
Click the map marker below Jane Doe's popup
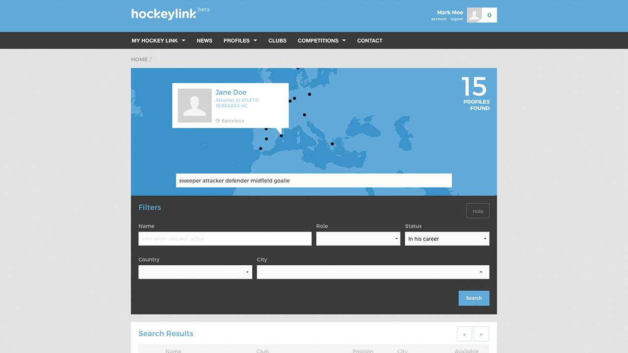[281, 136]
